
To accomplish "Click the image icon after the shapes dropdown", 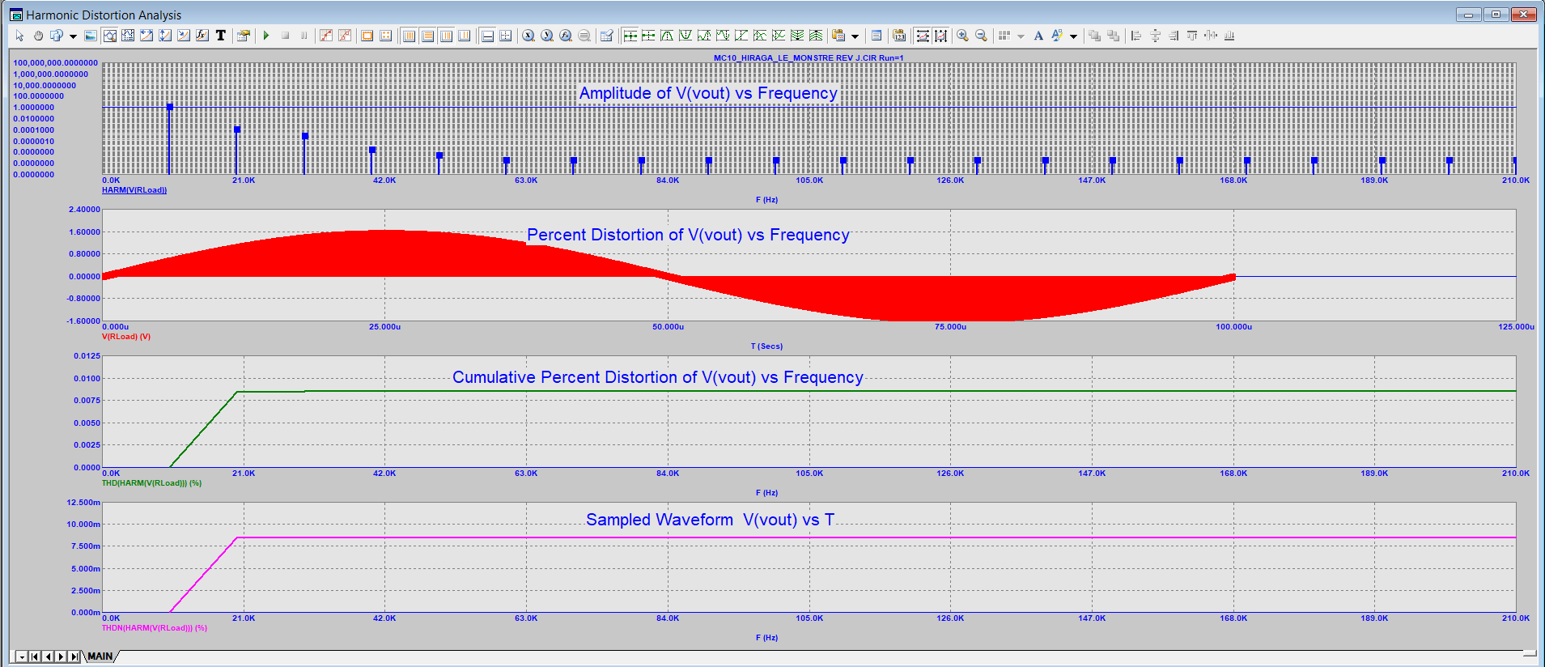I will coord(91,36).
